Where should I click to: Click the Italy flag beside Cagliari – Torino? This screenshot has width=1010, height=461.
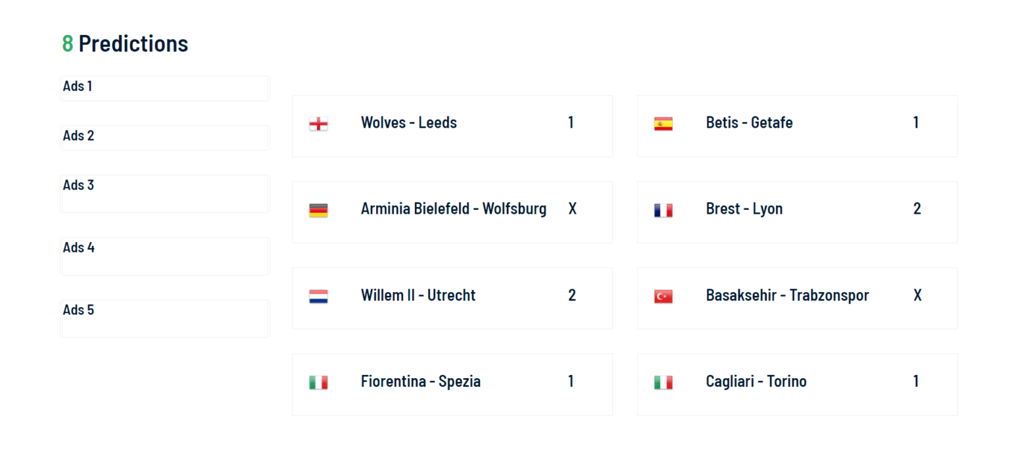click(663, 381)
